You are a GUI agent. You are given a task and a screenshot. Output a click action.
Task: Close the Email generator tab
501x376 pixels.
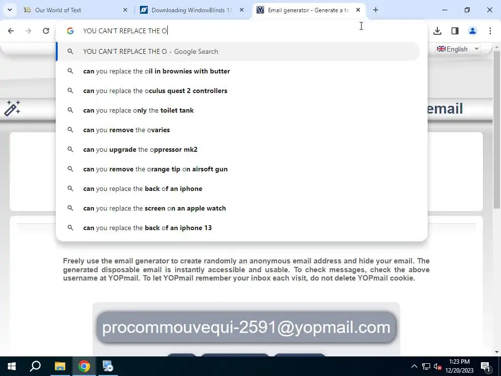358,10
